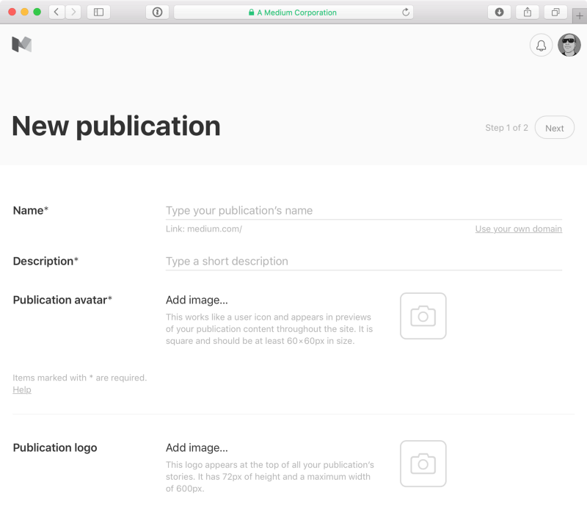Go back to the previous page
Viewport: 587px width, 515px height.
coord(57,12)
